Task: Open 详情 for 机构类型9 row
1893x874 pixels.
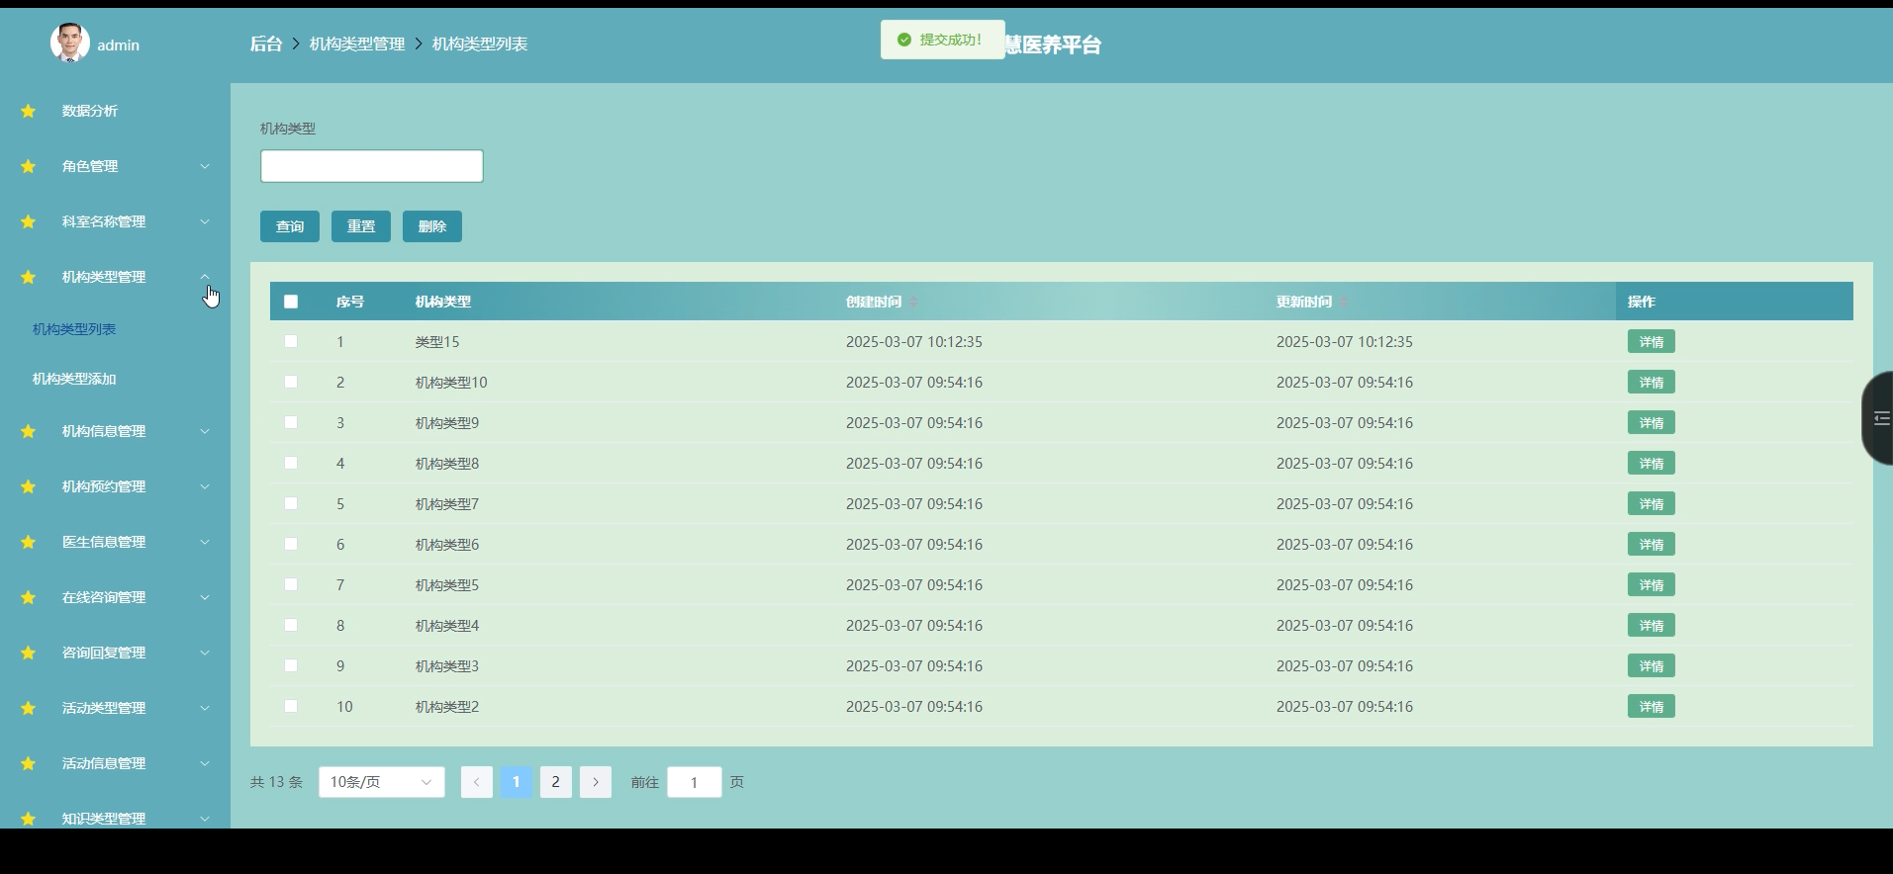Action: pos(1651,422)
